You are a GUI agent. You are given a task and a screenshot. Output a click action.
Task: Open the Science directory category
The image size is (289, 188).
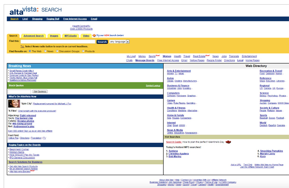pyautogui.click(x=264, y=93)
